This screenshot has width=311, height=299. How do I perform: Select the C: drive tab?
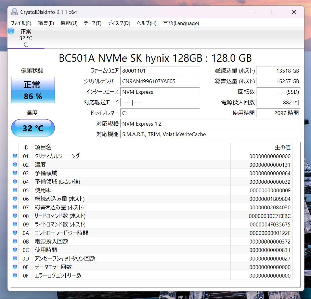click(x=26, y=38)
